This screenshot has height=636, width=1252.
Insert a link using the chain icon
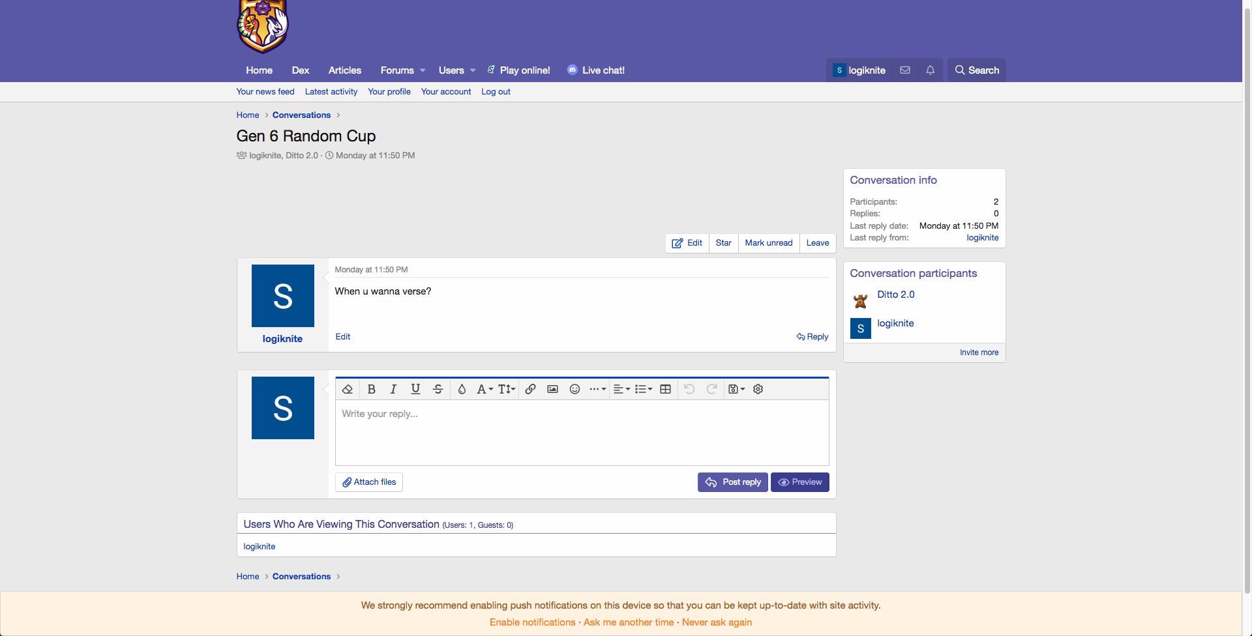pos(530,389)
